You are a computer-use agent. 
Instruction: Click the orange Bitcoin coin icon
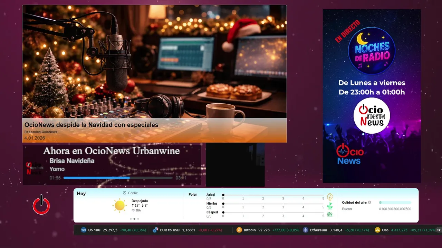pos(239,230)
